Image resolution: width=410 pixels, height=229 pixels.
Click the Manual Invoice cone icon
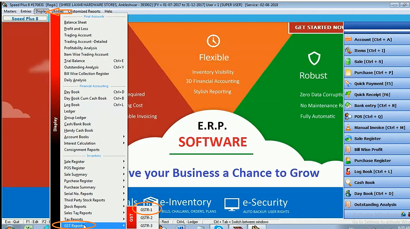[348, 128]
